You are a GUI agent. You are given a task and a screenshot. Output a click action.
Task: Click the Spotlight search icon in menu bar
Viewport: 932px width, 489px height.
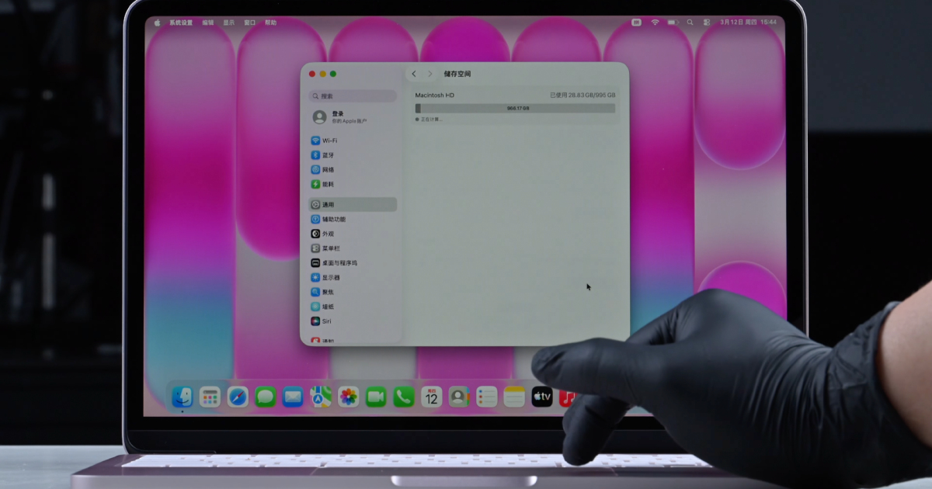pos(690,23)
